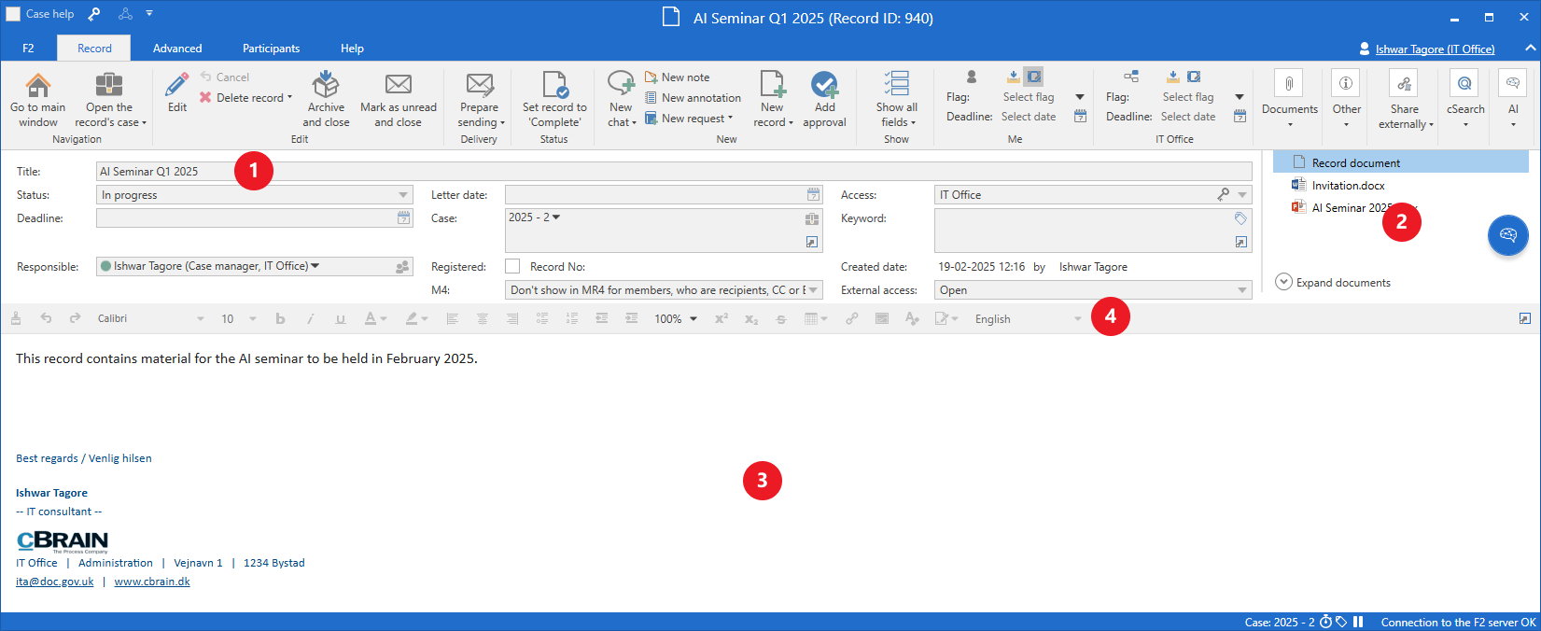Click Mark as unread and close
Image resolution: width=1541 pixels, height=631 pixels.
point(399,86)
